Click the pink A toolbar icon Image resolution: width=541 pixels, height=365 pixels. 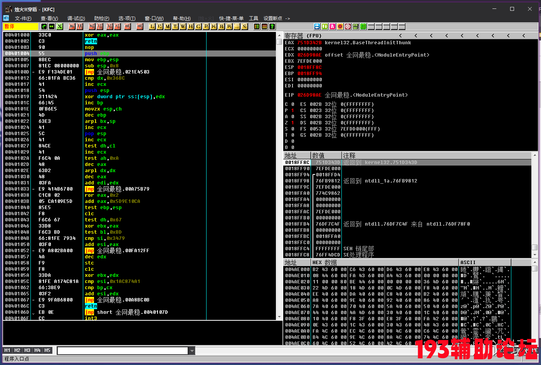(333, 27)
